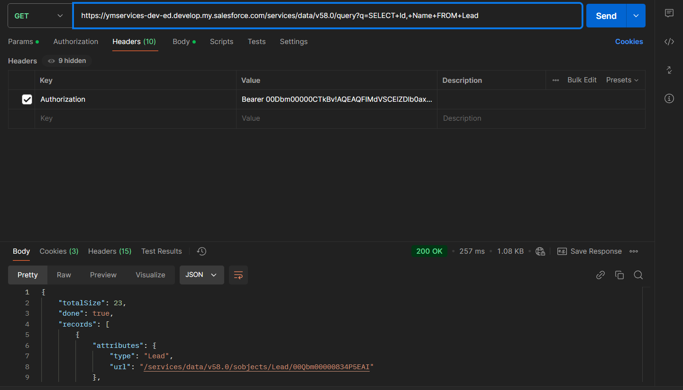Open the Settings tab

click(x=293, y=42)
